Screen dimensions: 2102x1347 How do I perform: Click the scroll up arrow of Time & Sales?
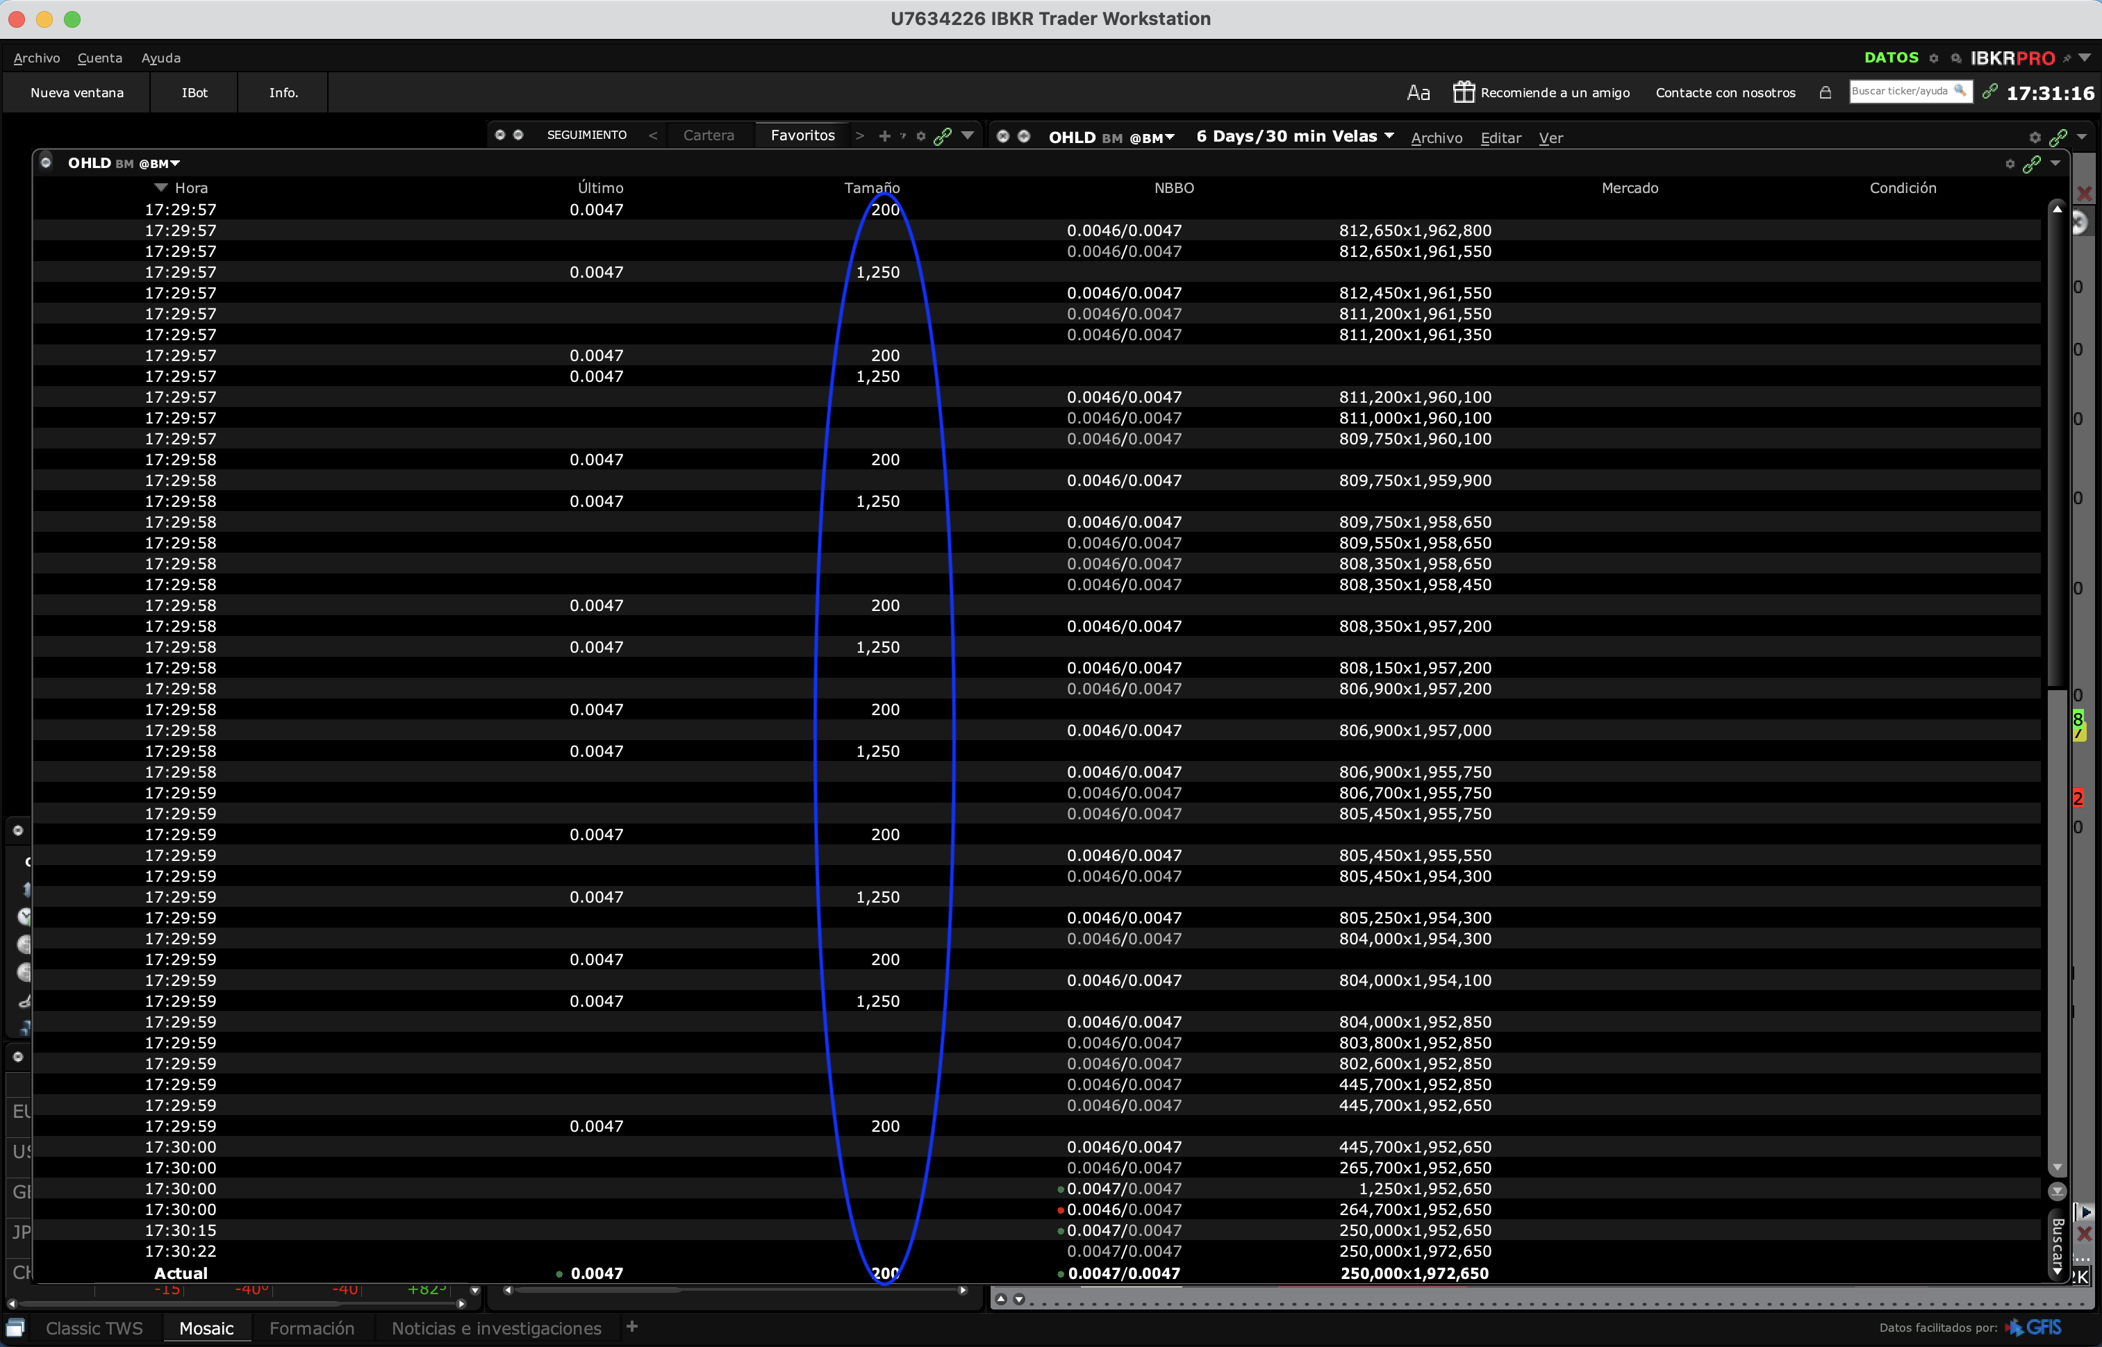coord(2058,209)
